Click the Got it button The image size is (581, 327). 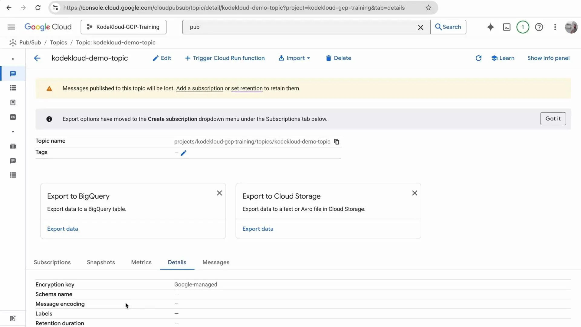pyautogui.click(x=553, y=119)
